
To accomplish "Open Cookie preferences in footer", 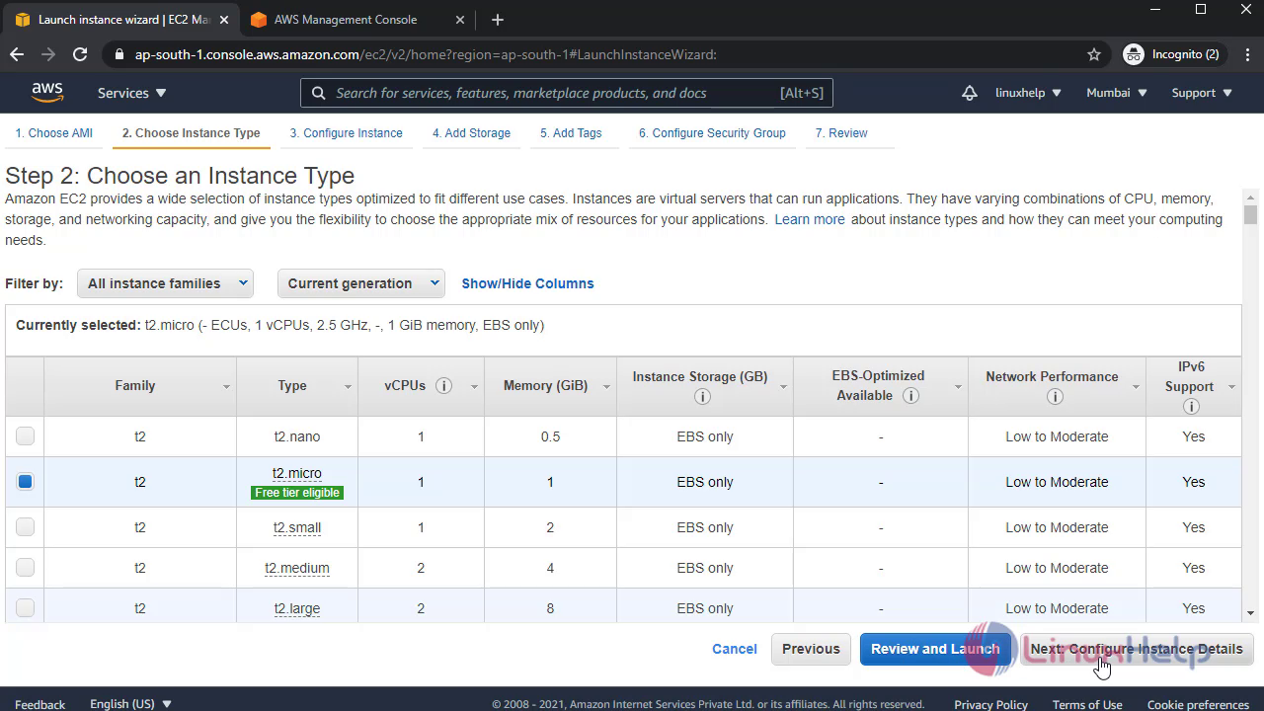I will tap(1198, 704).
